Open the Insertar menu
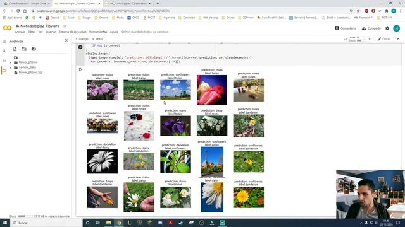The height and width of the screenshot is (227, 405). tap(51, 32)
